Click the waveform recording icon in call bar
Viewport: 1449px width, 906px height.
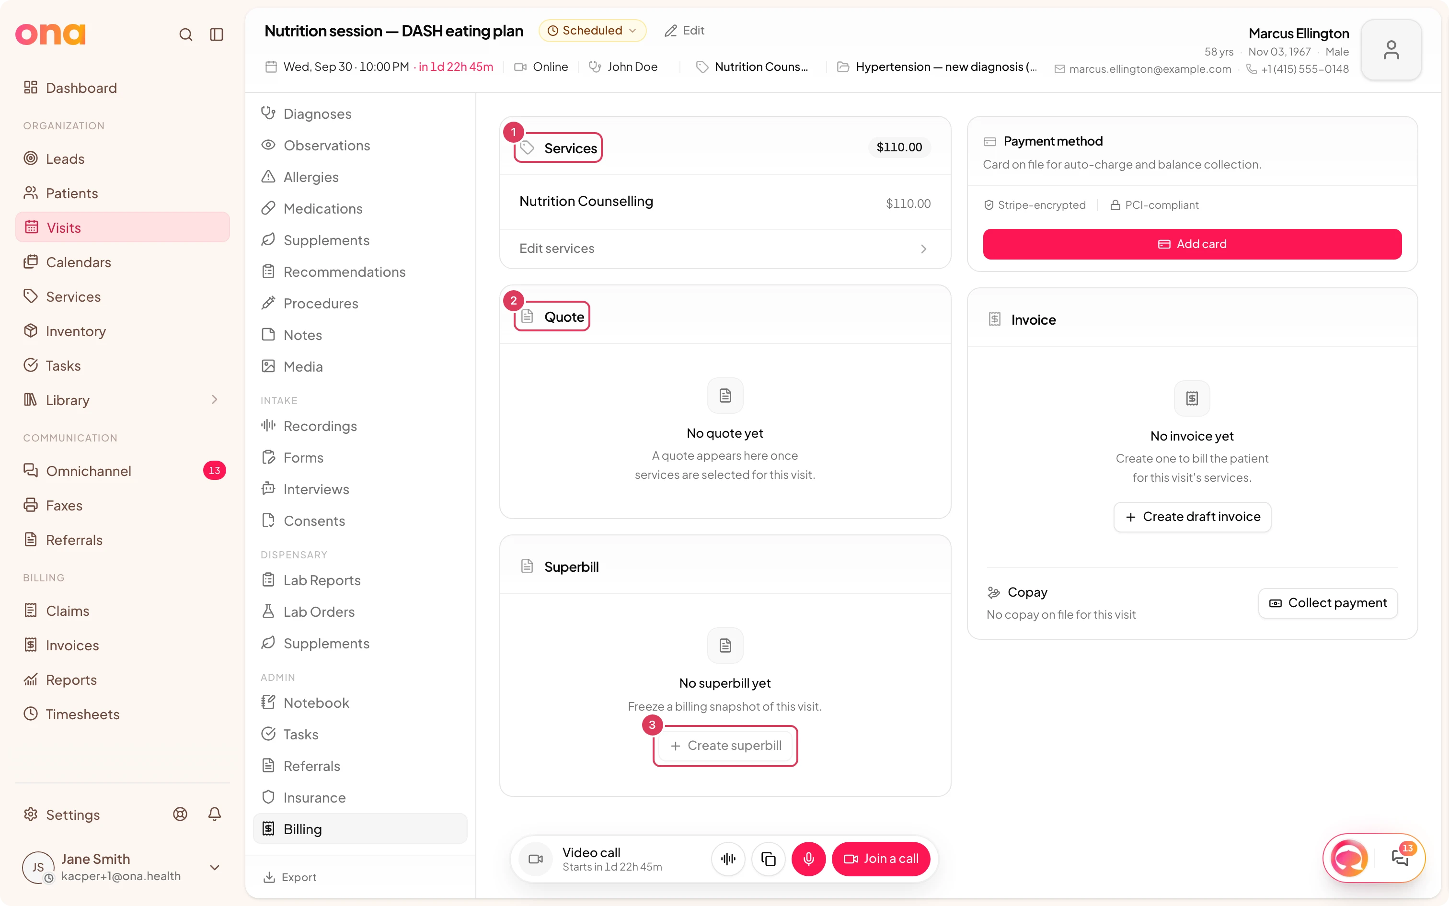tap(728, 859)
